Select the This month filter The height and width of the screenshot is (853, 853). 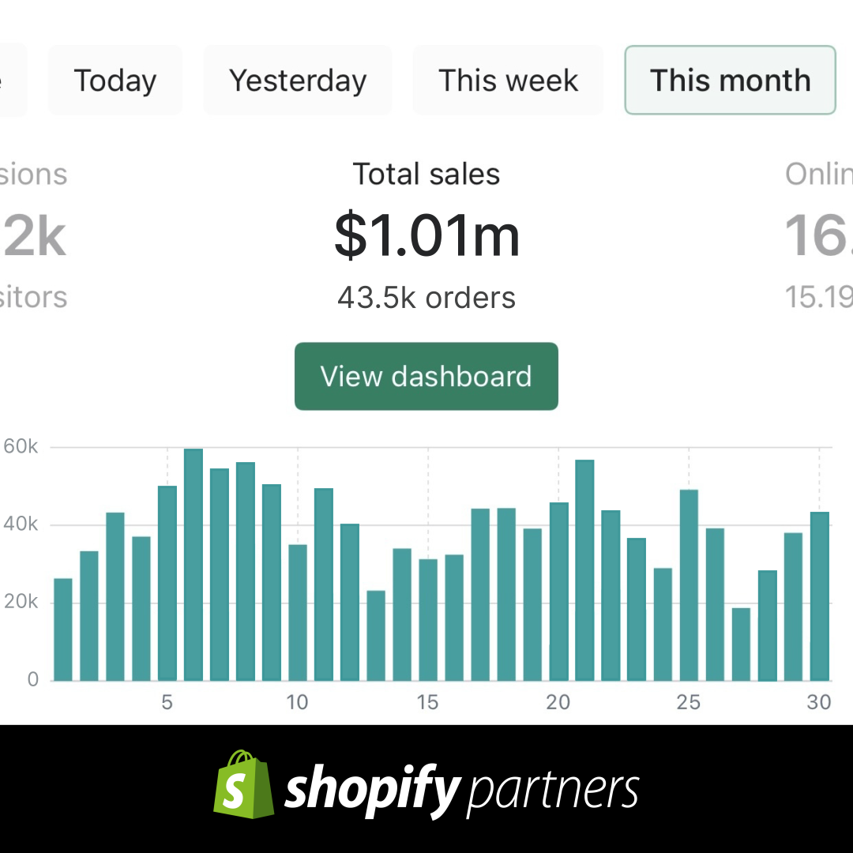pos(730,81)
